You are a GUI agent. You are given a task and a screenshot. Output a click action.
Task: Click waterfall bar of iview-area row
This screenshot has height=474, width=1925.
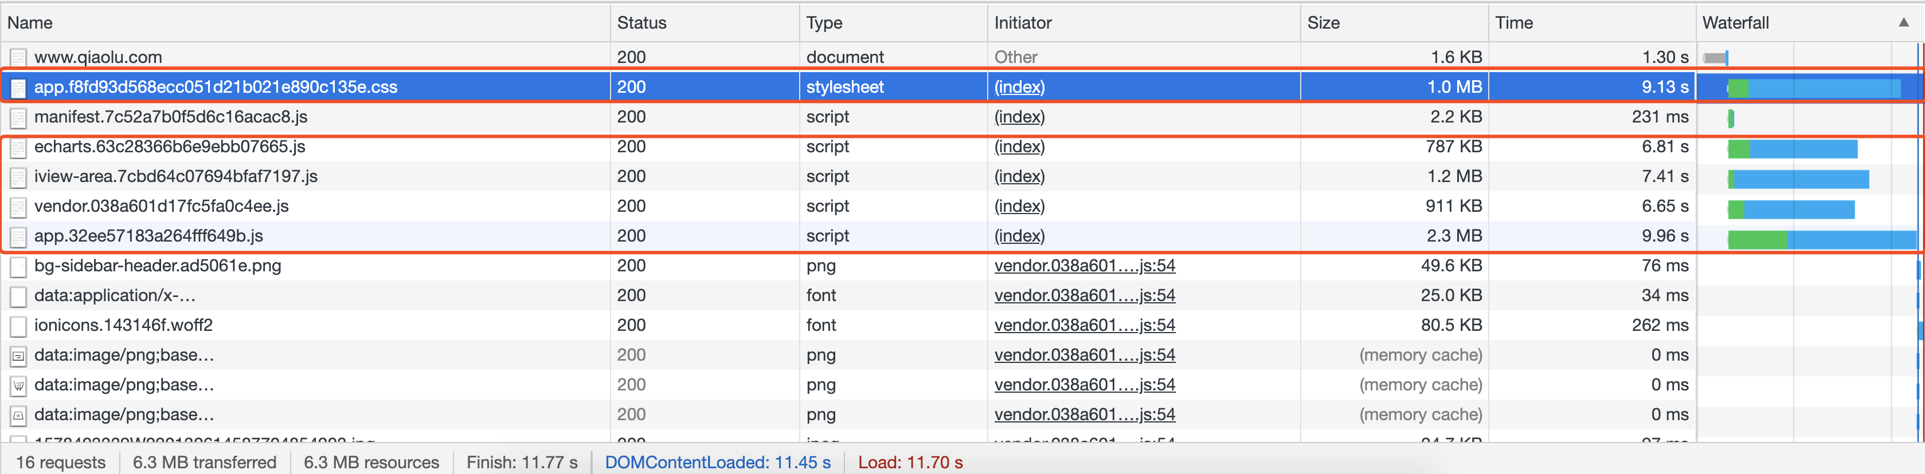coord(1798,179)
